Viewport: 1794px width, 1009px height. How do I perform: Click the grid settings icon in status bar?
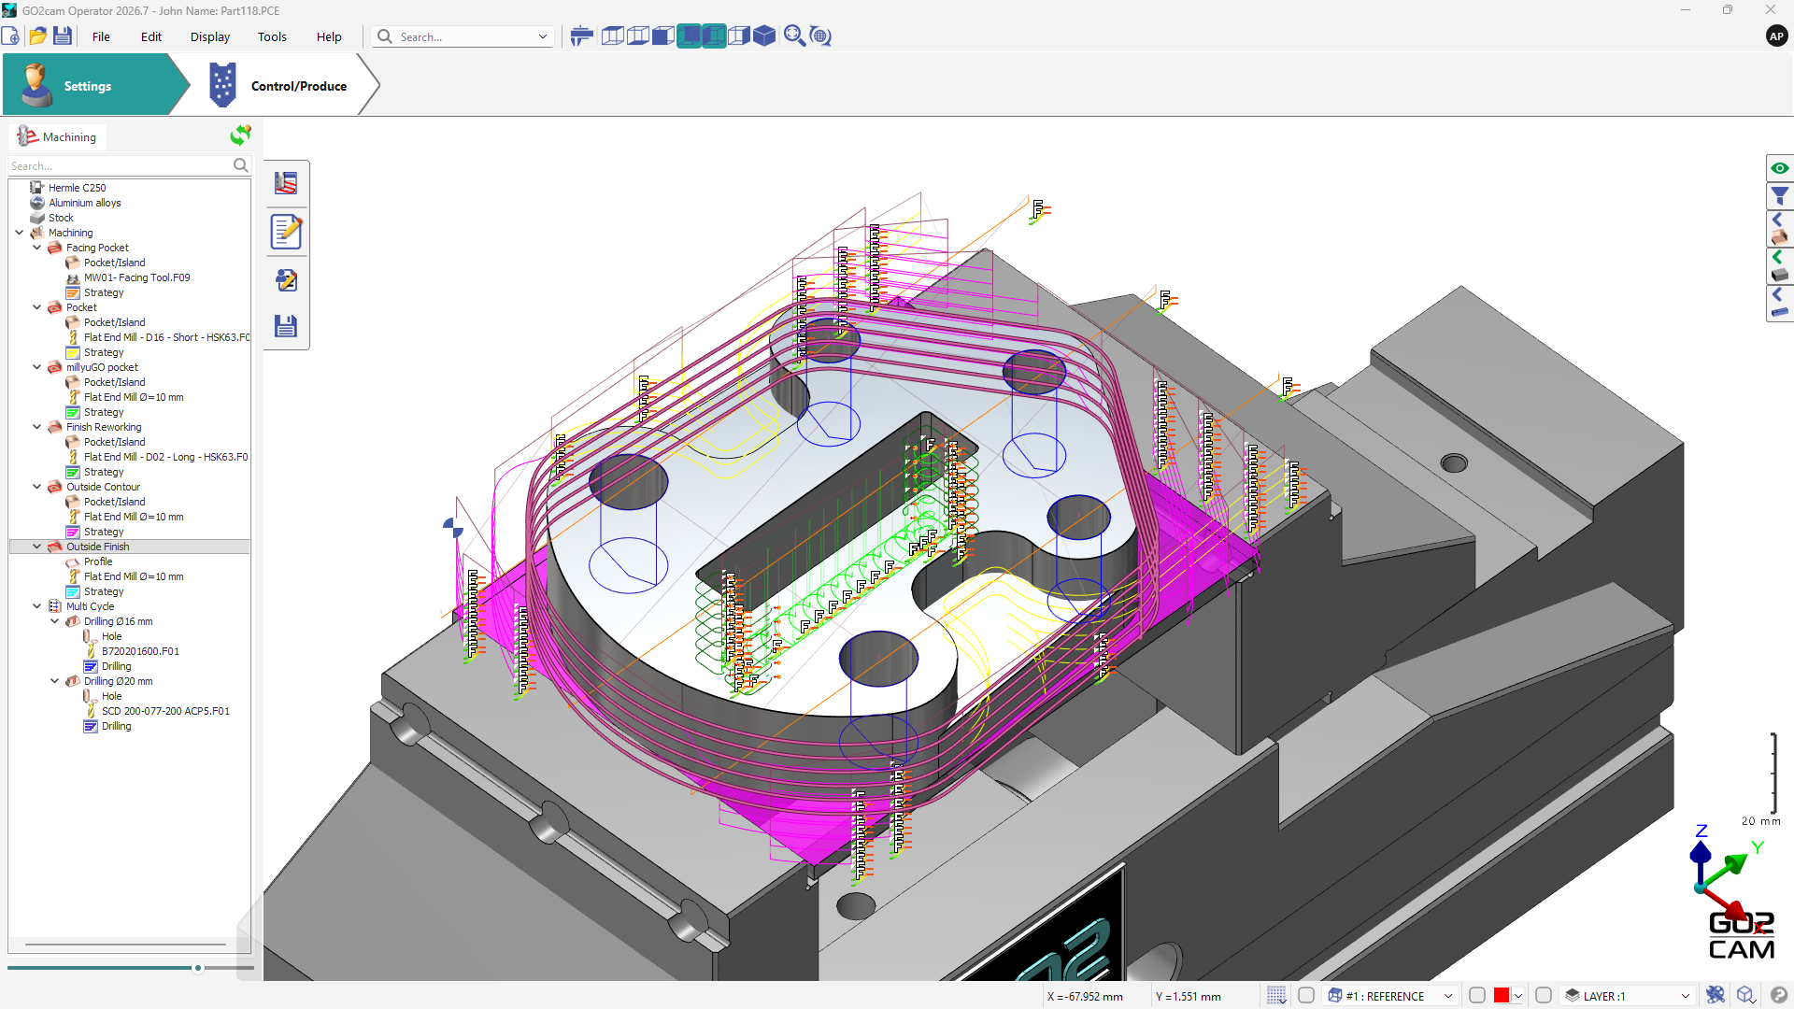(1276, 996)
